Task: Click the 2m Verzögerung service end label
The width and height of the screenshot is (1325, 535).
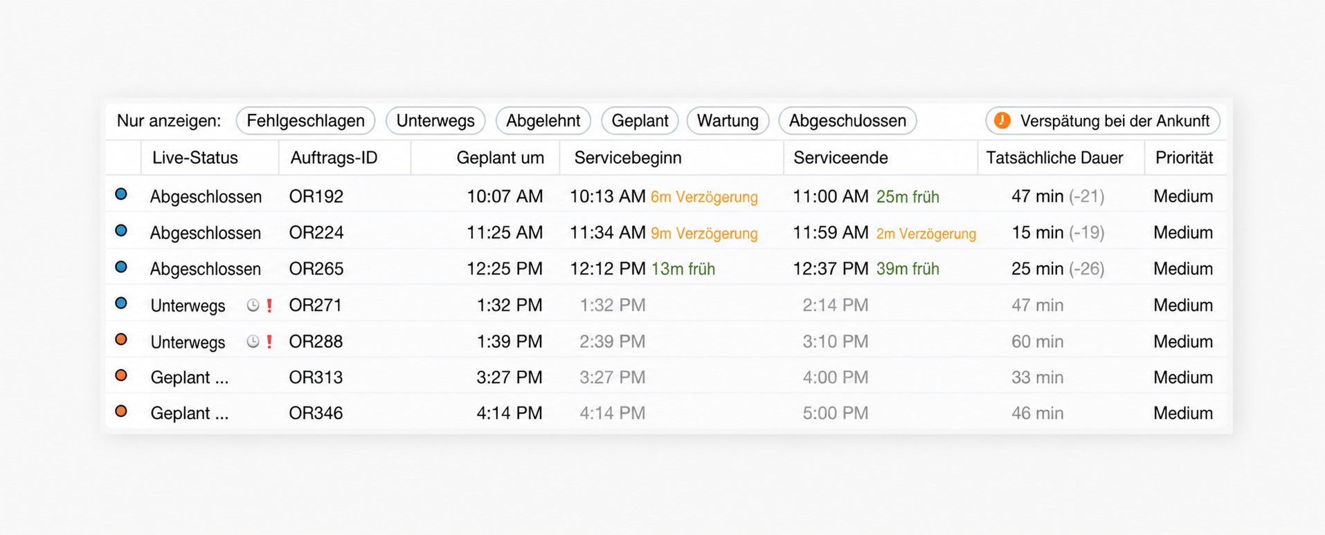Action: [x=926, y=234]
